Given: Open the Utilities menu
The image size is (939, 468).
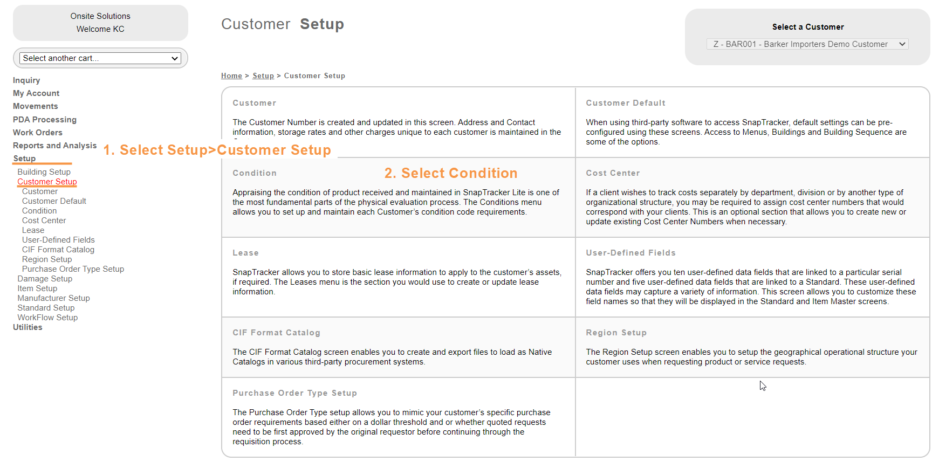Looking at the screenshot, I should pyautogui.click(x=28, y=327).
